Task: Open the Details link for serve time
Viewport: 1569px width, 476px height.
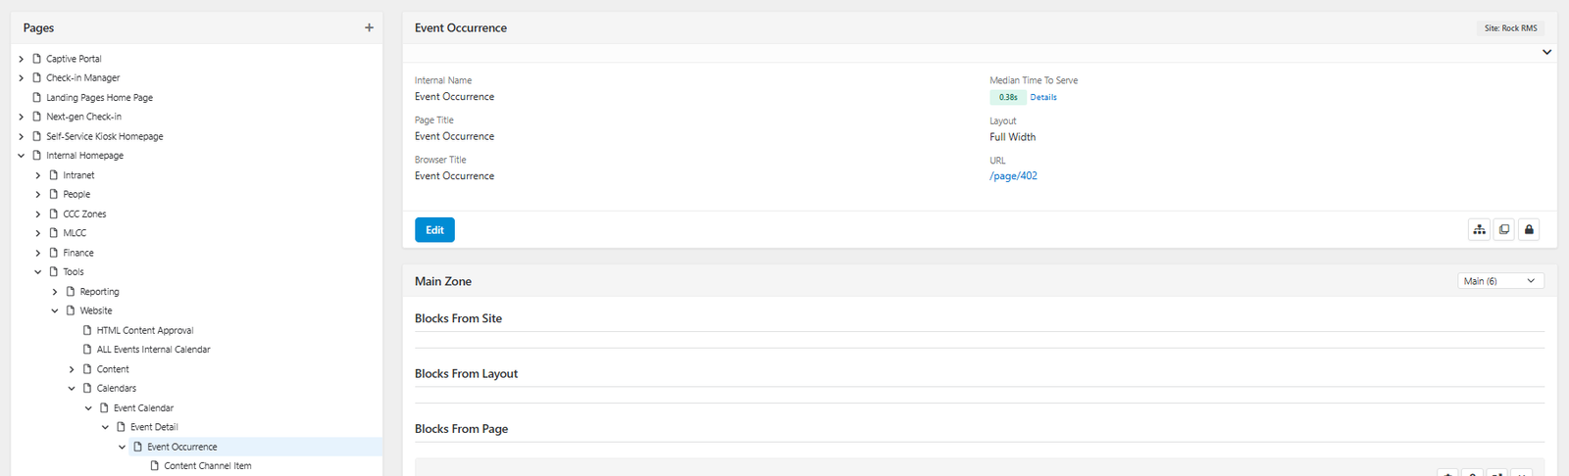Action: pyautogui.click(x=1043, y=97)
